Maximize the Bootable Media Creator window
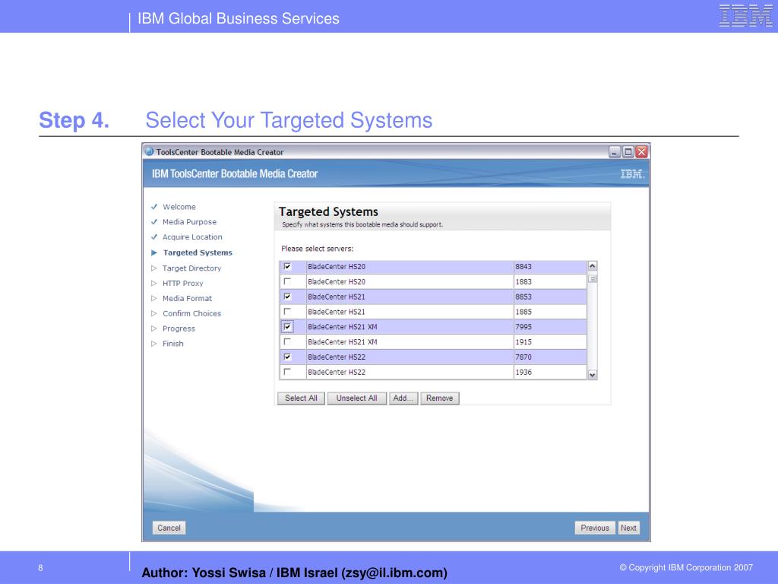Image resolution: width=778 pixels, height=584 pixels. [628, 152]
